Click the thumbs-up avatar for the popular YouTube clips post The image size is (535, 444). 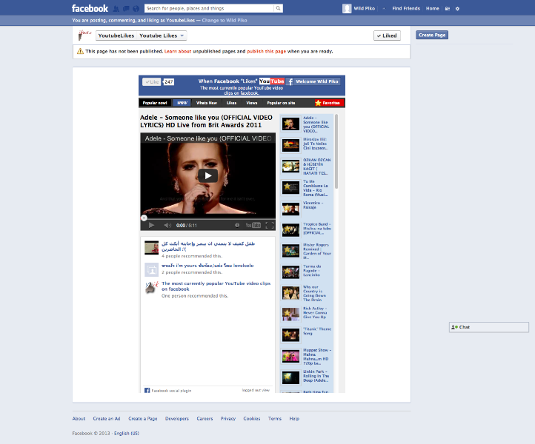[x=151, y=288]
